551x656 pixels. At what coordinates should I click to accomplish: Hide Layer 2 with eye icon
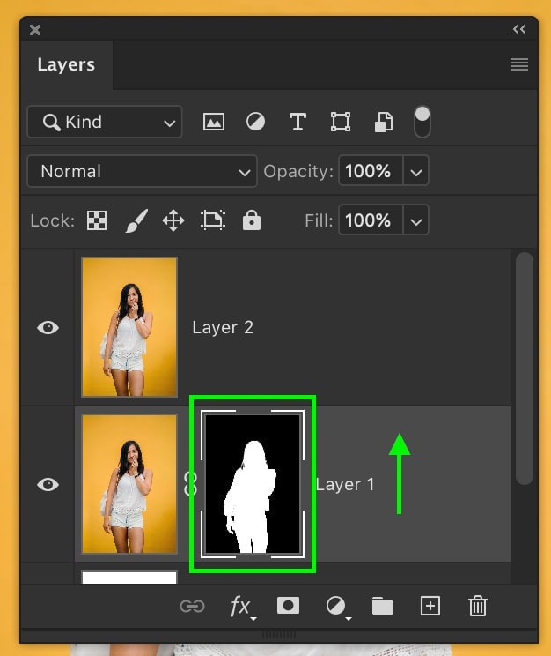[x=48, y=328]
